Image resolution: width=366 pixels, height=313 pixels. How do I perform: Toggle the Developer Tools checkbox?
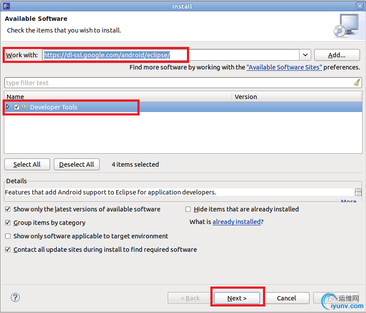point(17,107)
